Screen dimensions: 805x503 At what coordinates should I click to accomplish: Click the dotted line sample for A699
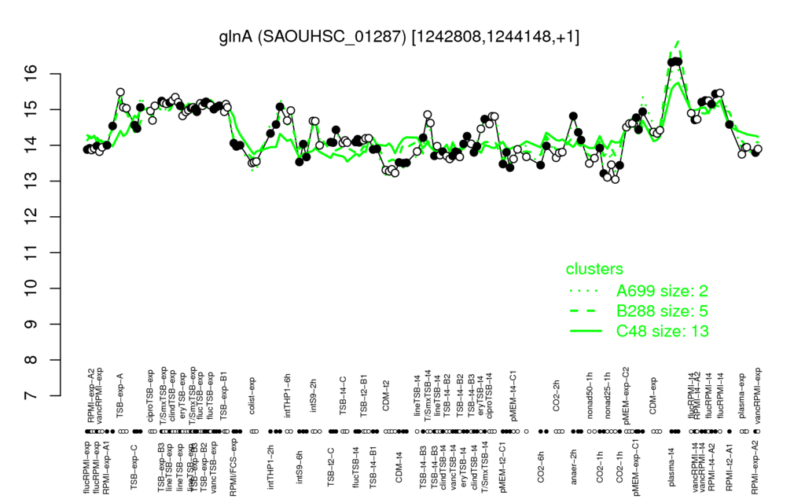584,291
